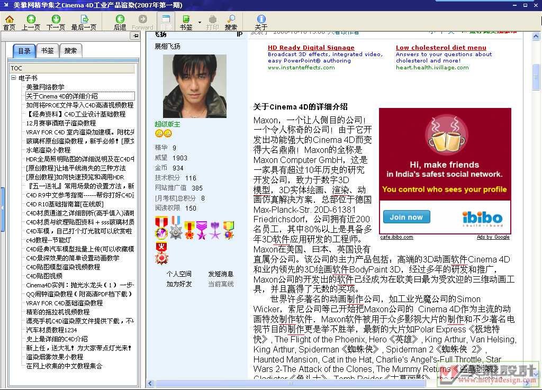542x390 pixels.
Task: Click the ibibo logo in the ad
Action: click(482, 219)
